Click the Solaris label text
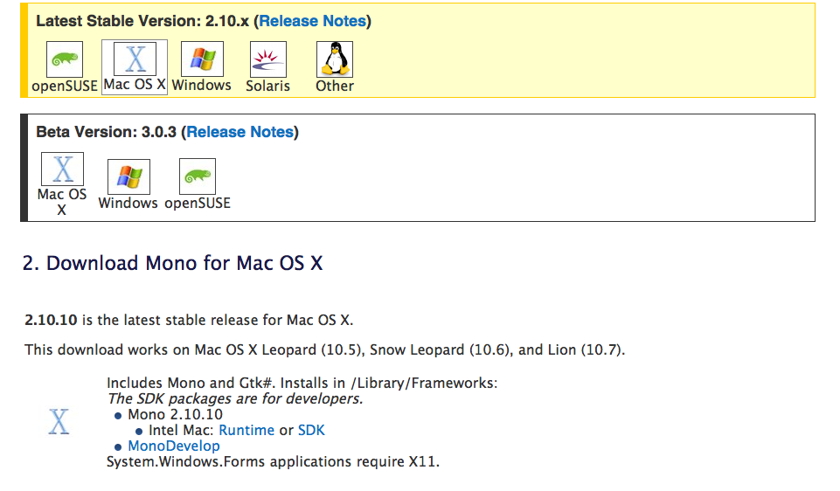This screenshot has height=491, width=840. click(x=267, y=86)
